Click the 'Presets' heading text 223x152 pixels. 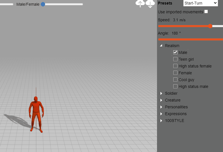[165, 3]
